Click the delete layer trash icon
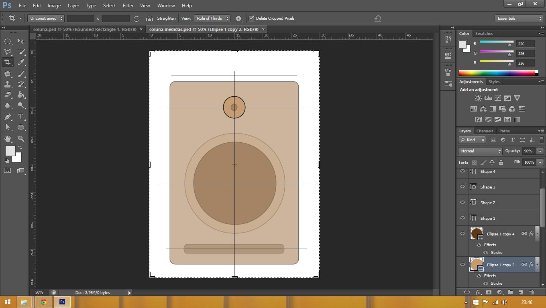This screenshot has width=546, height=308. point(532,293)
